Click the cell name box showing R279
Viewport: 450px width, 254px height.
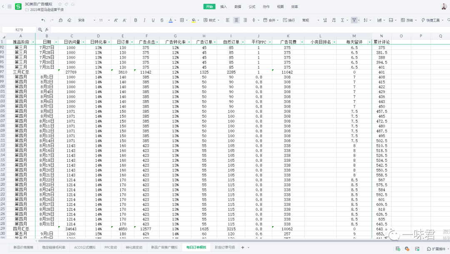pos(19,30)
